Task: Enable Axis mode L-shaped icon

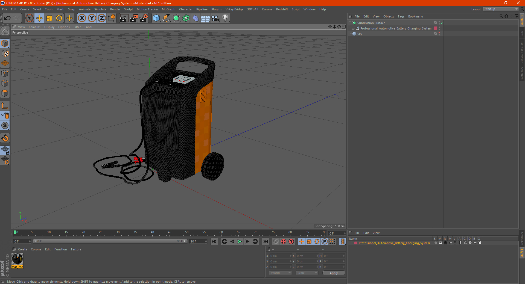Action: 5,106
